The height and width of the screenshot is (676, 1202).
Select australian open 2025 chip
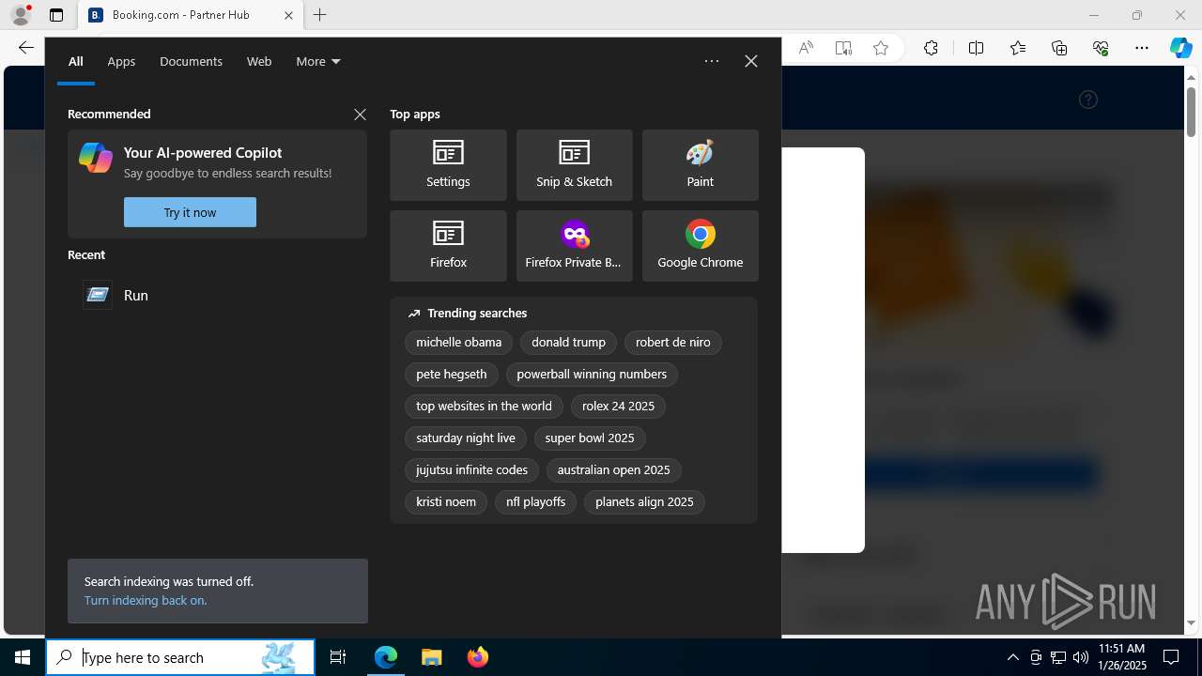614,470
